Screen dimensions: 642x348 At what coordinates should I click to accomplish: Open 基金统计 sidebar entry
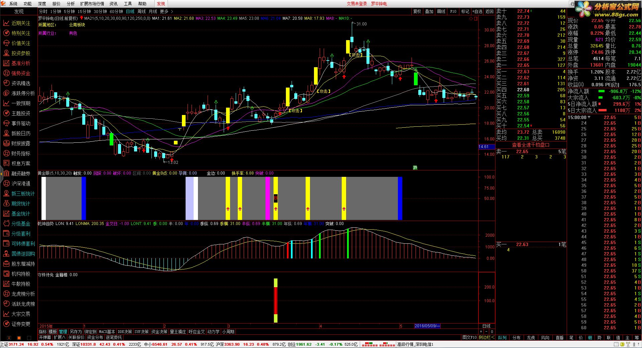[17, 214]
